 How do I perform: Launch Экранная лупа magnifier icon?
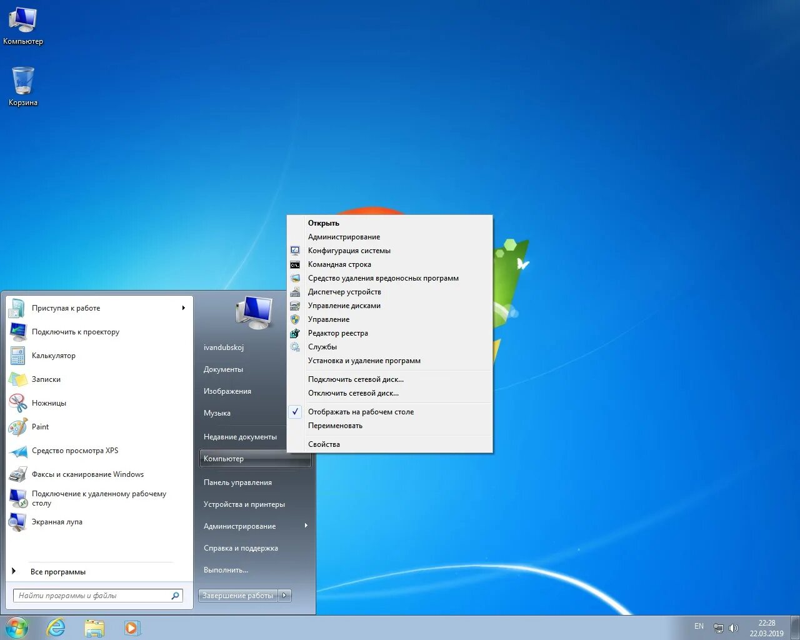(17, 522)
